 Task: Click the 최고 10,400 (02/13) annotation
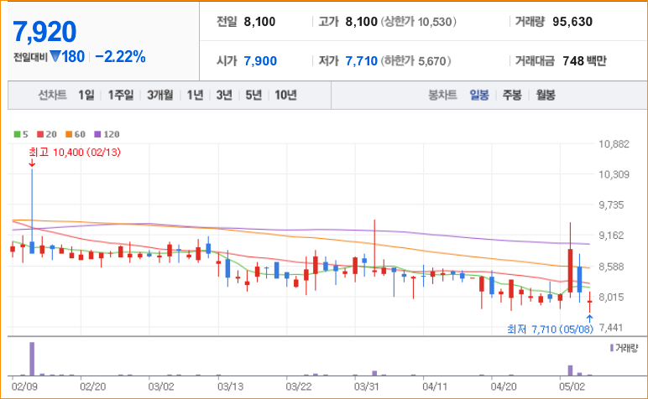pyautogui.click(x=75, y=153)
